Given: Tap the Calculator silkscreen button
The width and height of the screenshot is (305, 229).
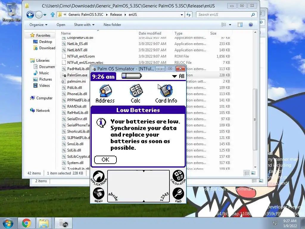Looking at the screenshot, I should [178, 177].
